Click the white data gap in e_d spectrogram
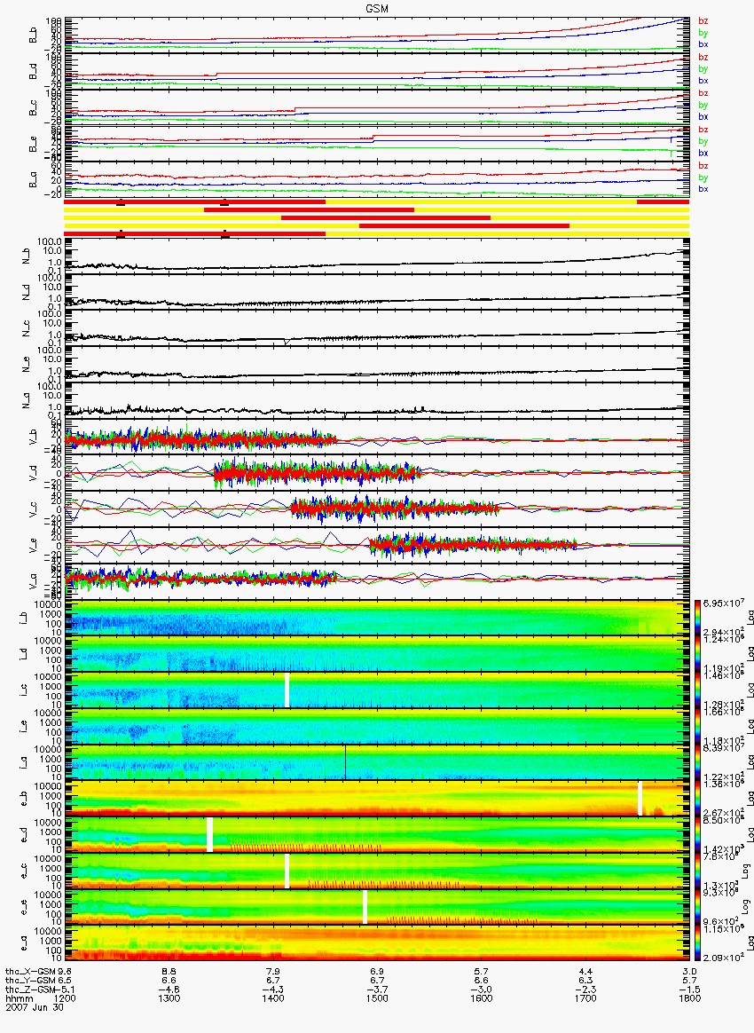This screenshot has height=1033, width=754. [210, 834]
